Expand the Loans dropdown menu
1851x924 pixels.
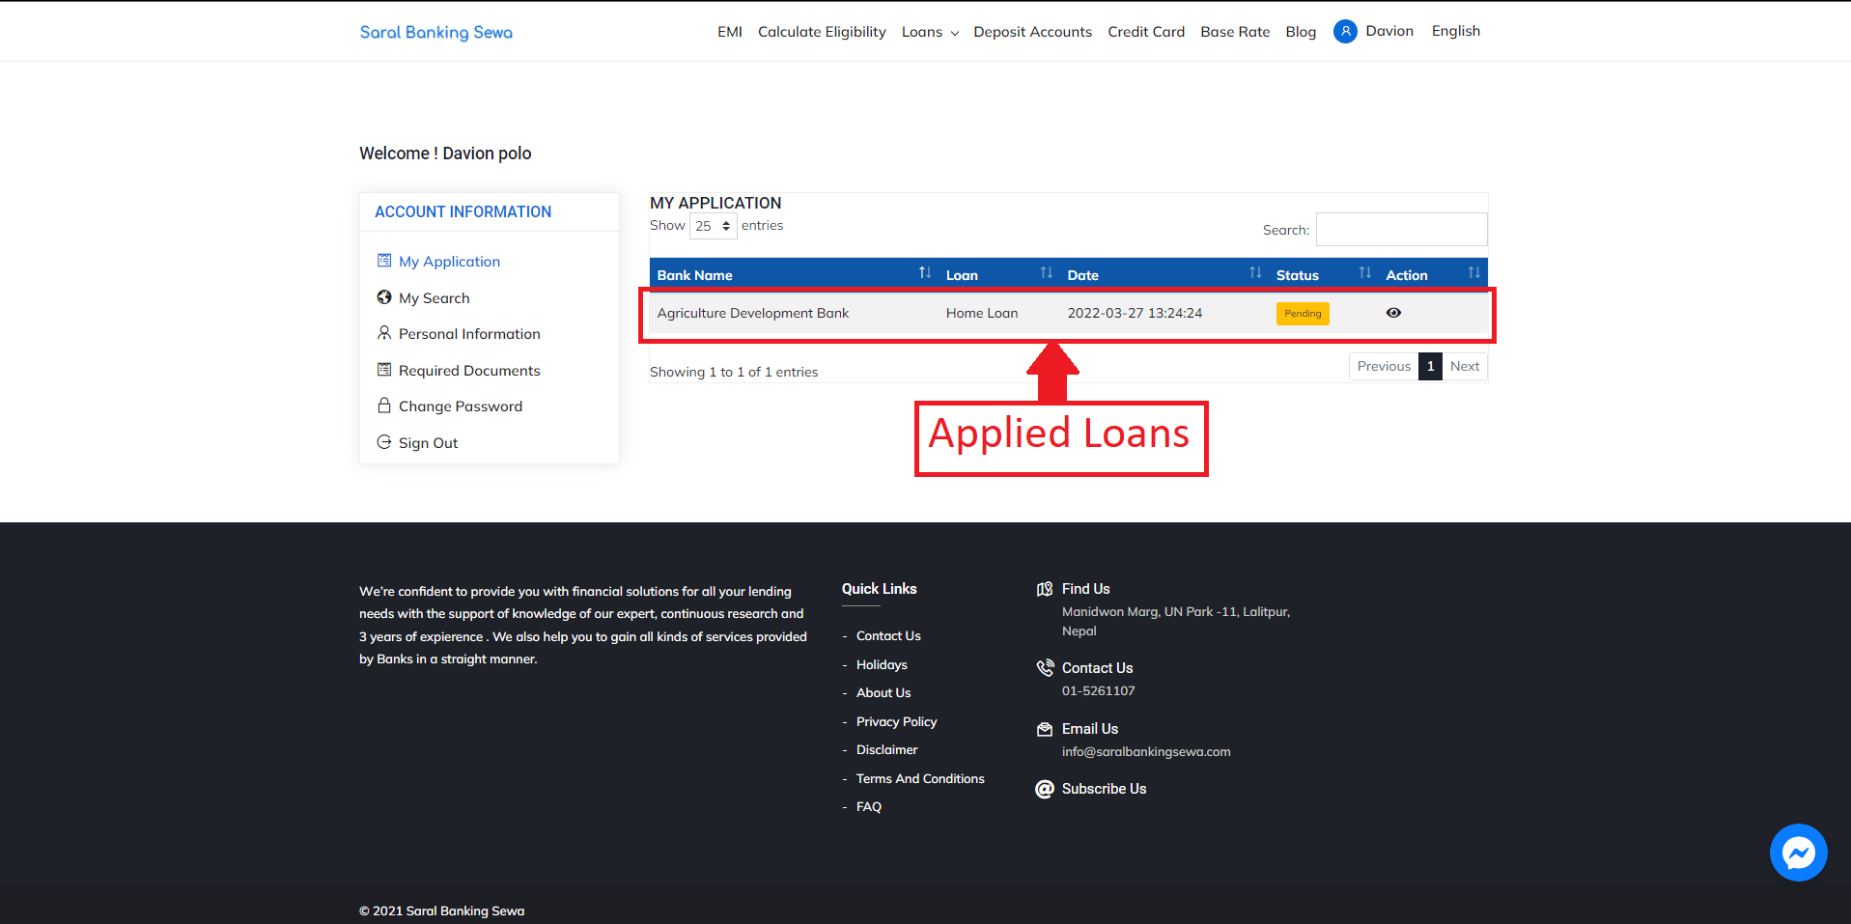point(930,32)
